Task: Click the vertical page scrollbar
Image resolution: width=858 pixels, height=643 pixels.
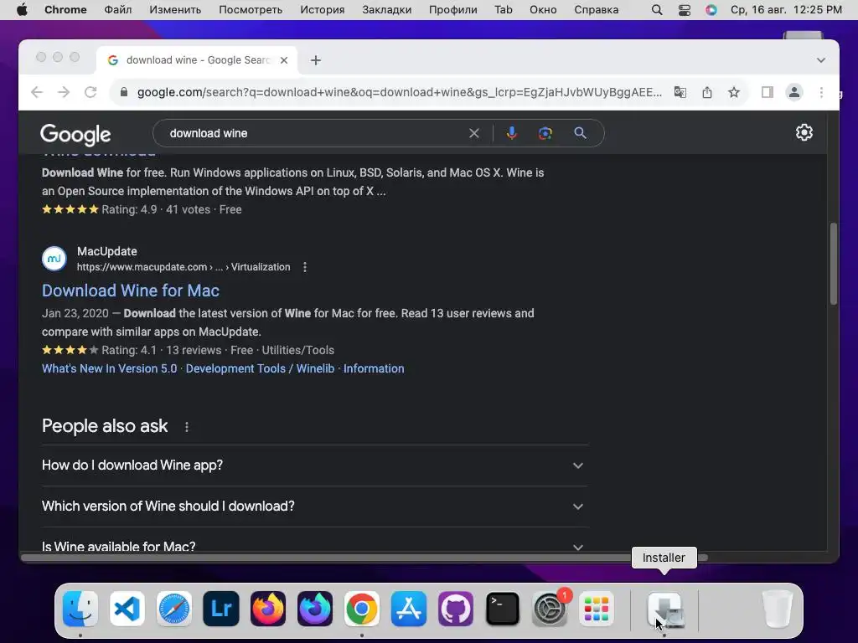Action: 833,264
